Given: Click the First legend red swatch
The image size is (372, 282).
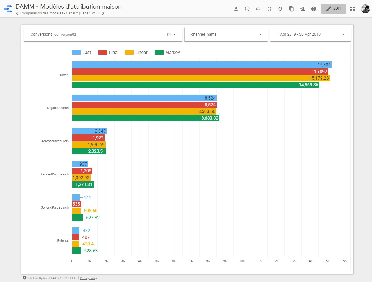Looking at the screenshot, I should (103, 52).
